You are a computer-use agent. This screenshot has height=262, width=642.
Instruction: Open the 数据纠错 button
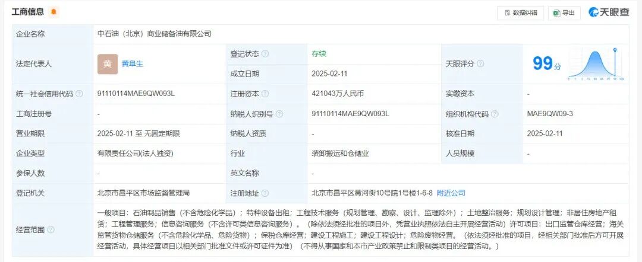520,13
